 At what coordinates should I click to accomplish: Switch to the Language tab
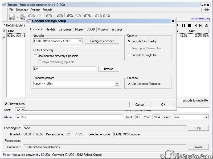pyautogui.click(x=65, y=29)
